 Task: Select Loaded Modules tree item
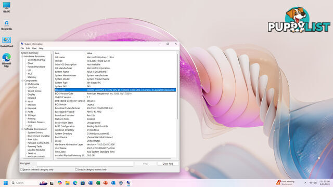[x=36, y=150]
